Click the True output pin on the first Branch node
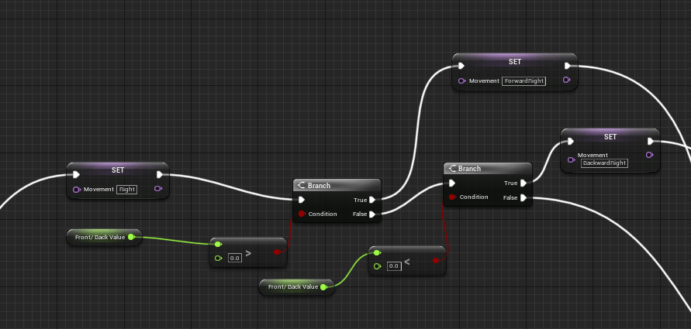691x329 pixels. pyautogui.click(x=373, y=199)
